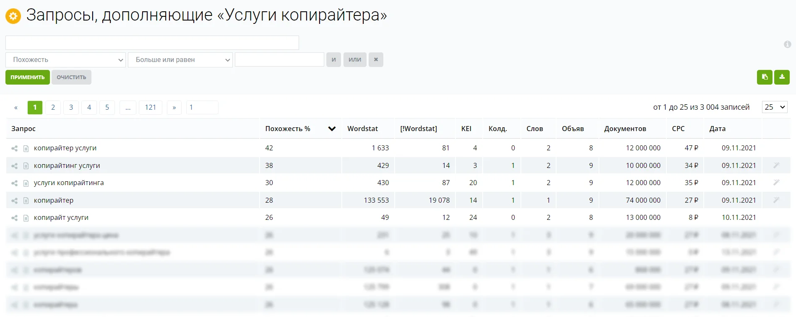
Task: Focus the filter value input field
Action: tap(280, 59)
